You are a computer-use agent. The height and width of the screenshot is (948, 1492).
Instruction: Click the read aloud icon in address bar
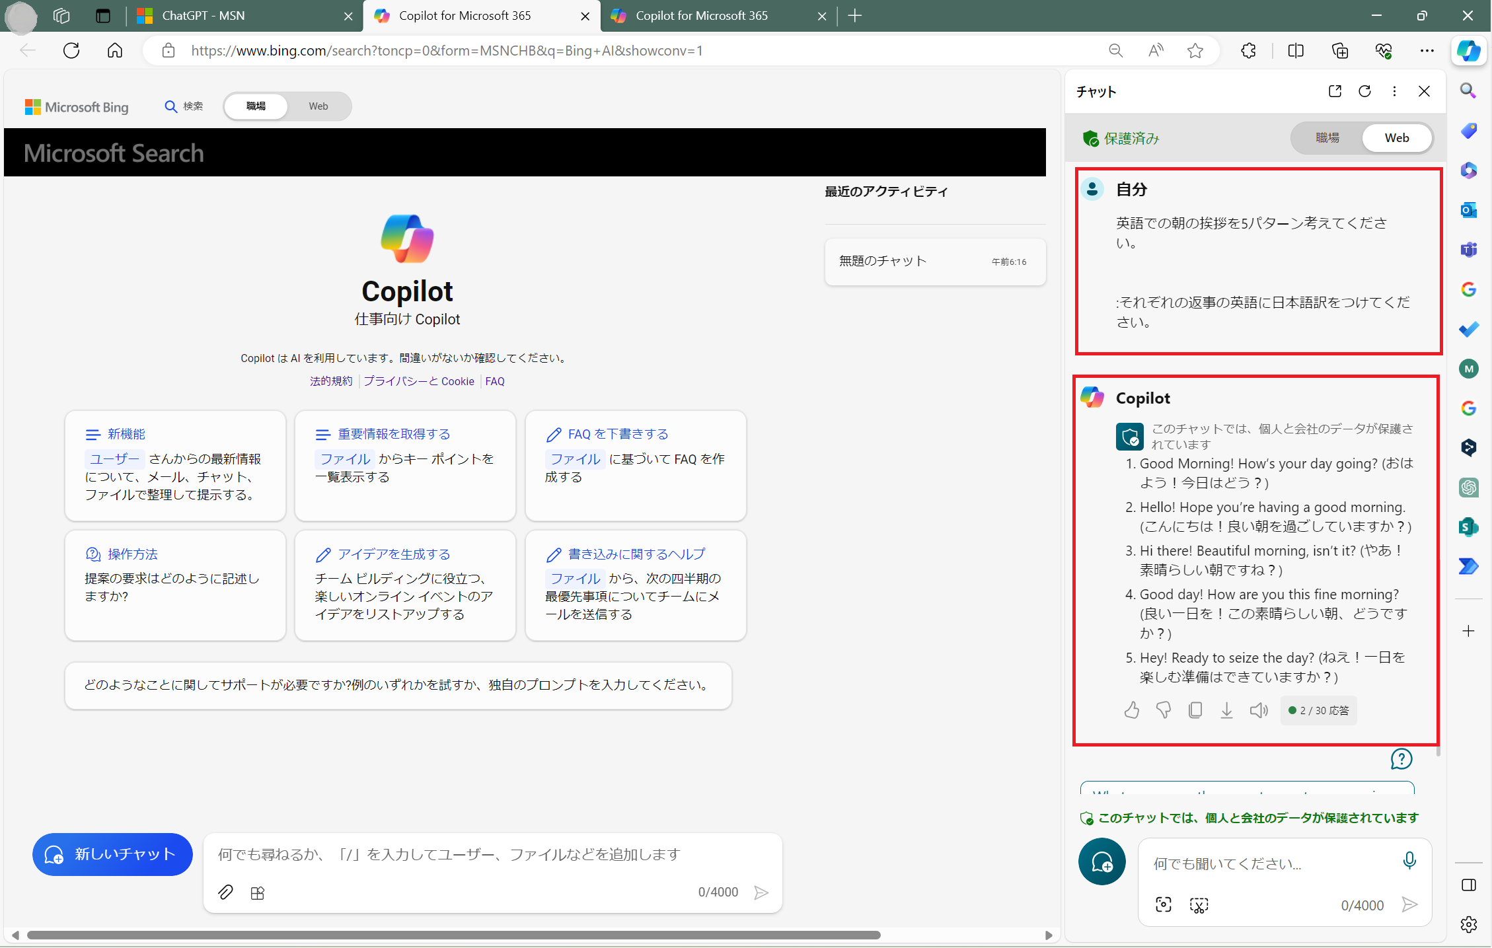pyautogui.click(x=1156, y=51)
